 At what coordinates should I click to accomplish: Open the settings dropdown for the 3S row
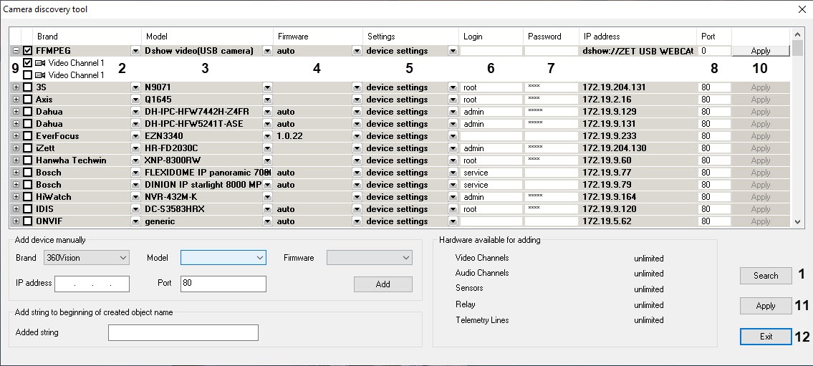point(452,87)
